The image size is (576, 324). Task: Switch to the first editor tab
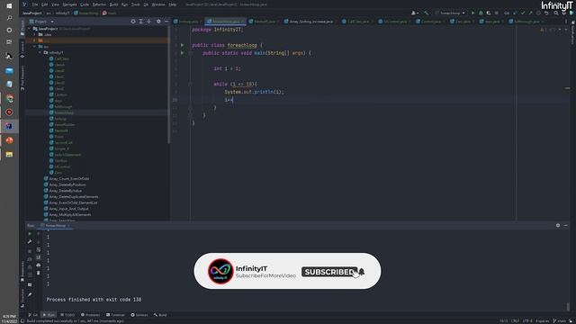(x=187, y=22)
